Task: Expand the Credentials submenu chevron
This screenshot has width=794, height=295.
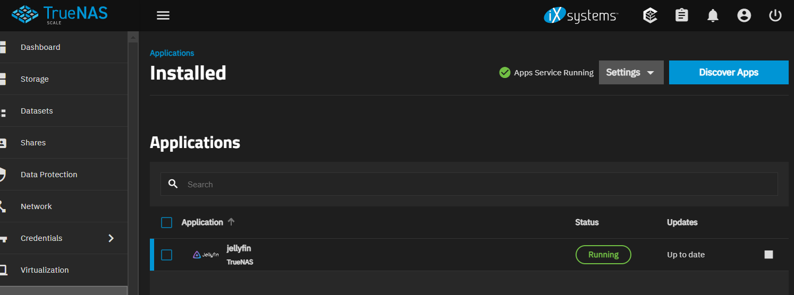Action: click(111, 238)
